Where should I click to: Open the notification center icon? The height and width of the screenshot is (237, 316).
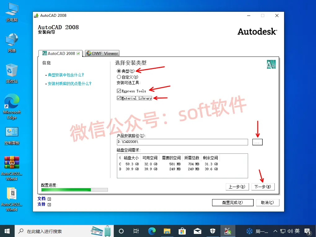click(x=308, y=231)
